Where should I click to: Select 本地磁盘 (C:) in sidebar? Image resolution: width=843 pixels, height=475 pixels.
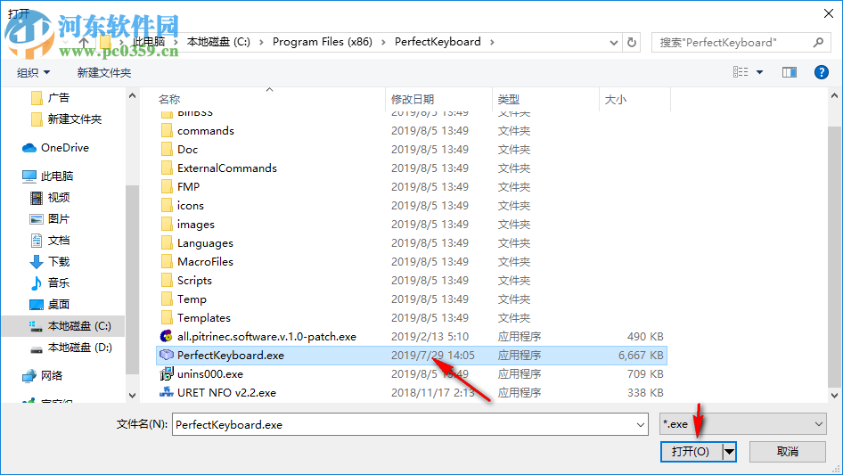(x=70, y=326)
